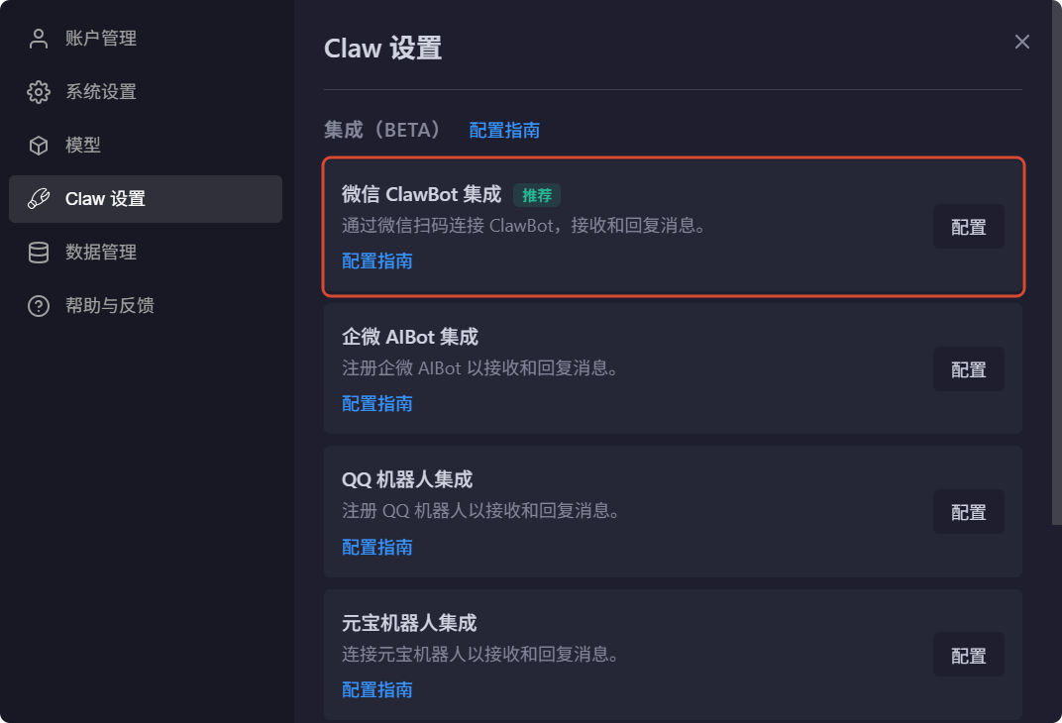Screen dimensions: 1062x723
Task: Click the account management person icon
Action: tap(39, 39)
